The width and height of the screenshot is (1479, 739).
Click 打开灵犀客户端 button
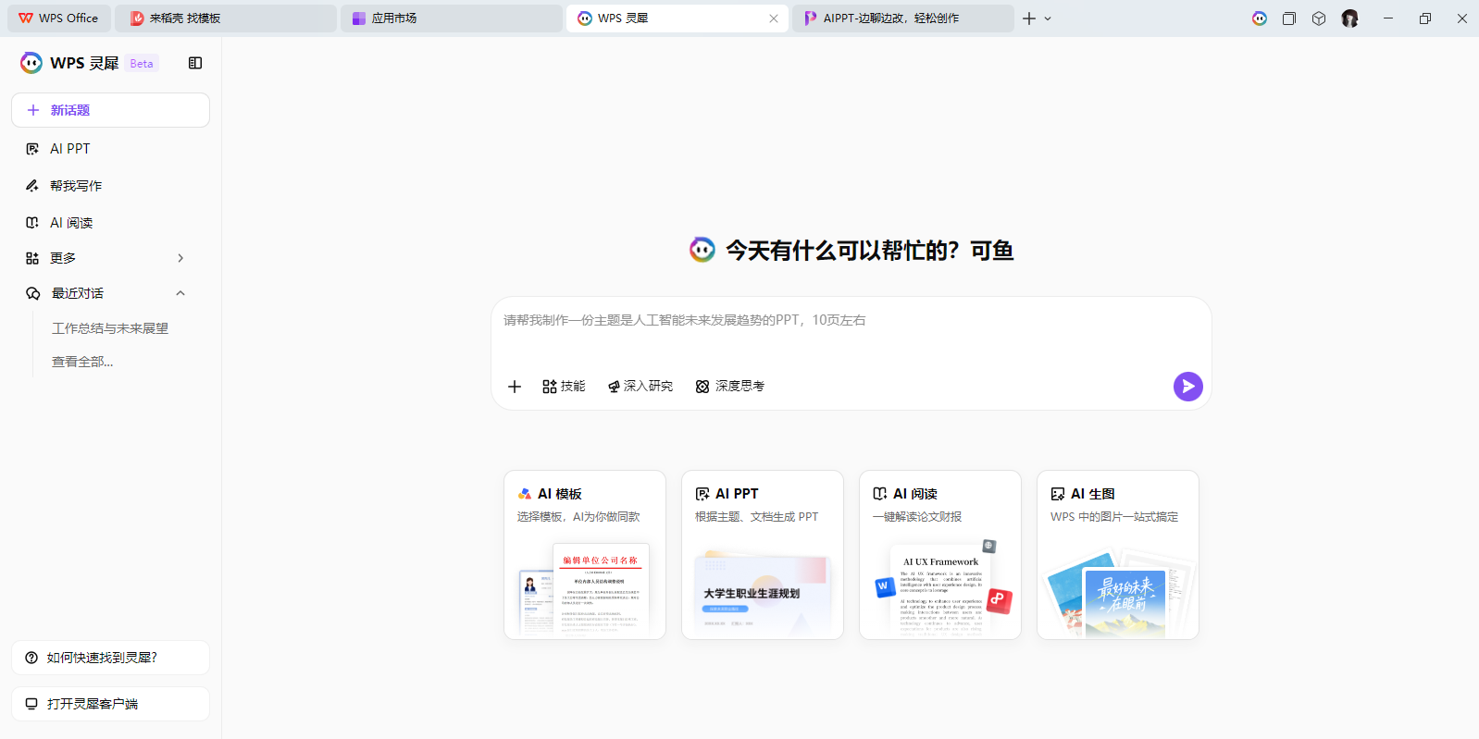tap(110, 704)
